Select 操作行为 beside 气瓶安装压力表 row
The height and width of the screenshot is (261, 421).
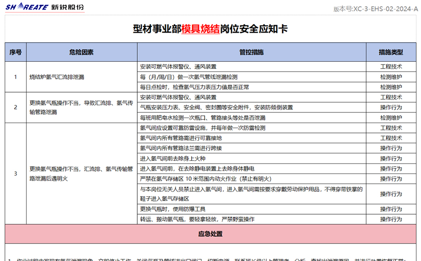click(x=391, y=108)
